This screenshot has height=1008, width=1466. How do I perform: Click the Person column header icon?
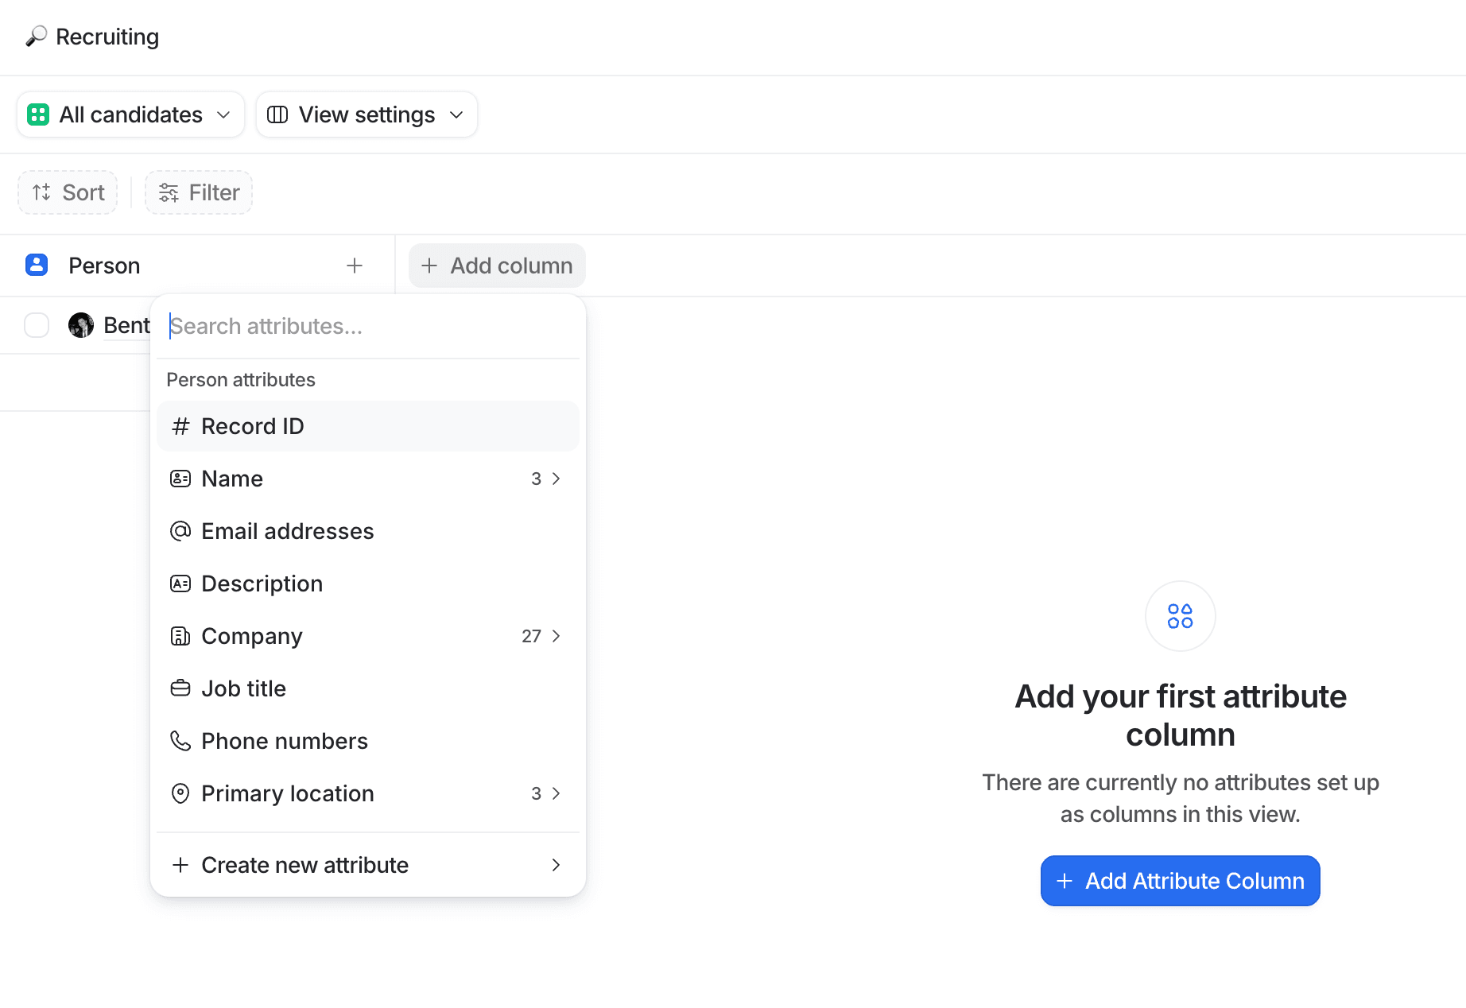pos(37,265)
